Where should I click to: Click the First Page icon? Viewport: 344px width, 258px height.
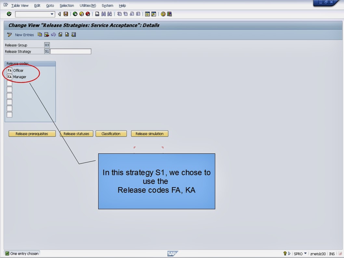[119, 14]
